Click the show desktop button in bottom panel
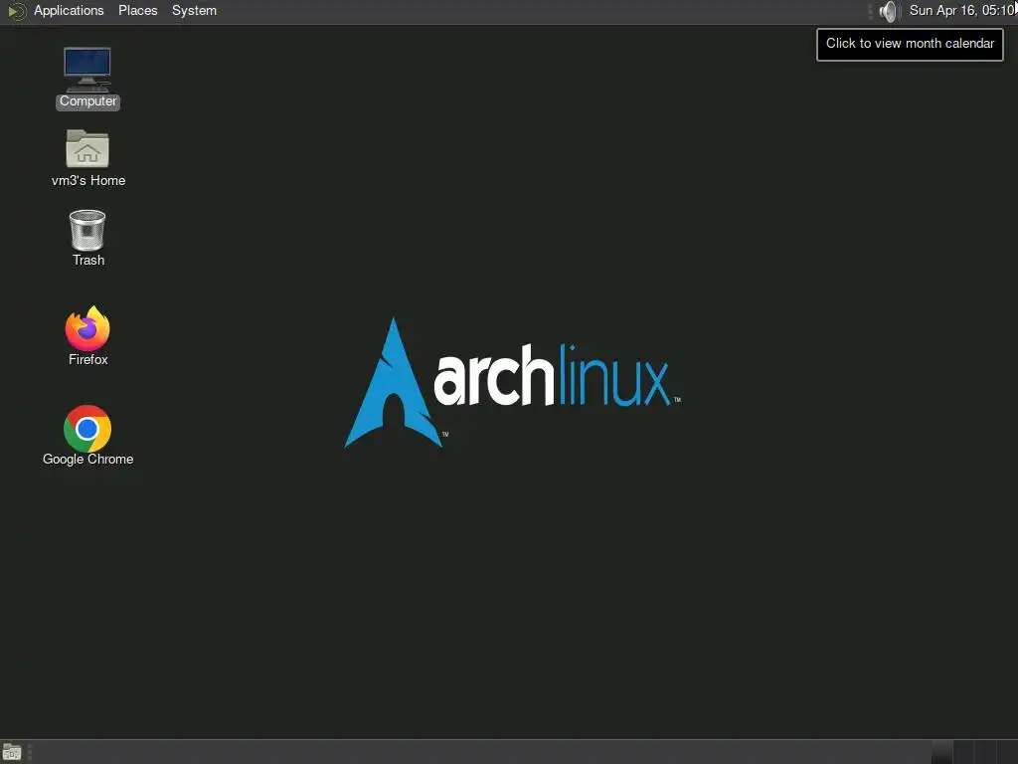Viewport: 1018px width, 764px height. pyautogui.click(x=12, y=753)
